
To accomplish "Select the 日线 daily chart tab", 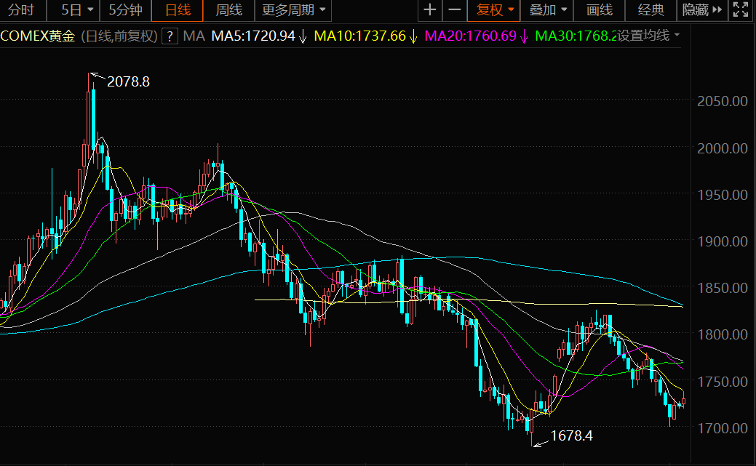I will tap(178, 10).
